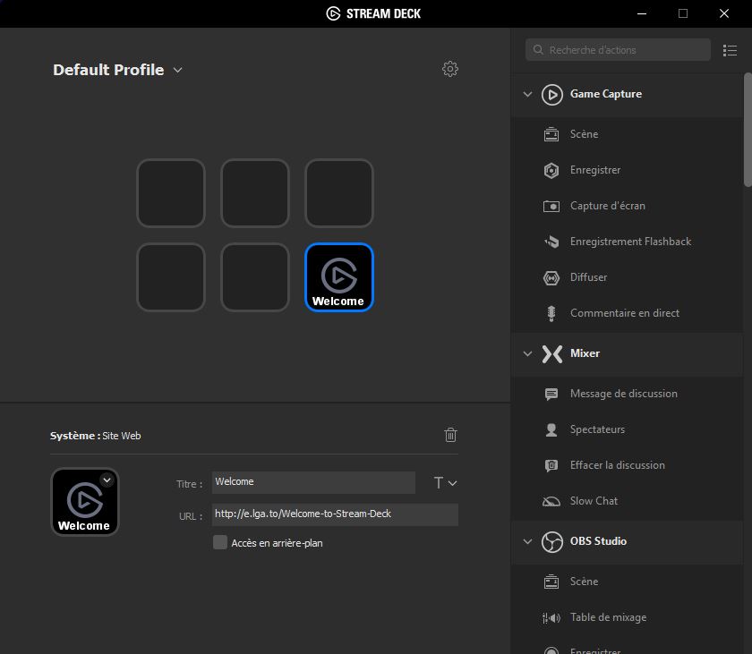Select the Spectateurs icon

click(x=551, y=429)
